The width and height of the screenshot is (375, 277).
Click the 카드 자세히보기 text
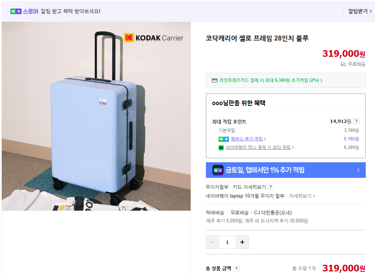[x=249, y=187]
